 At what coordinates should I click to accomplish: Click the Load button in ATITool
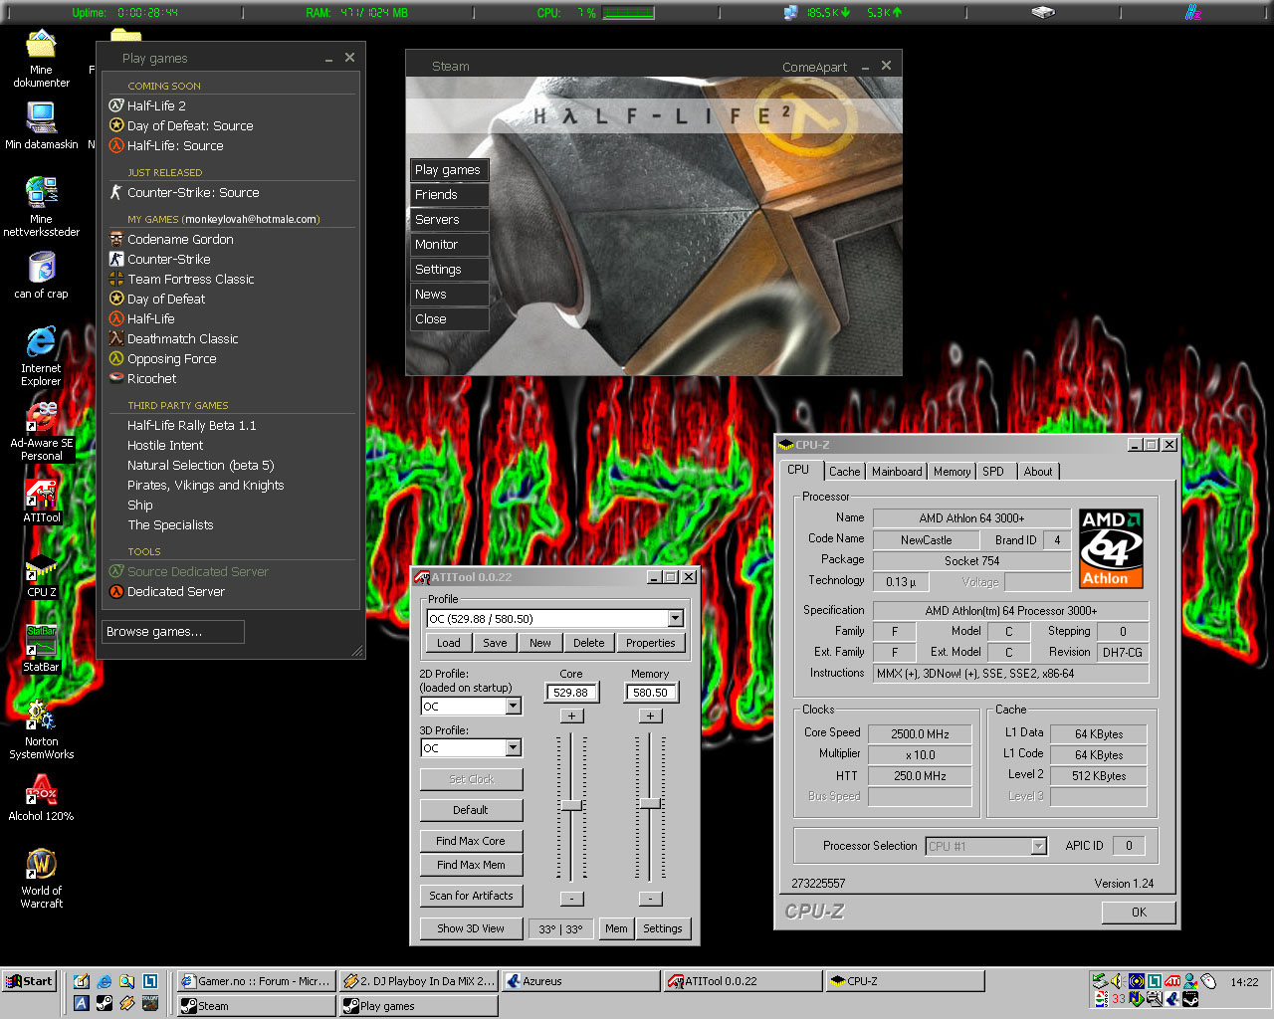(x=449, y=643)
